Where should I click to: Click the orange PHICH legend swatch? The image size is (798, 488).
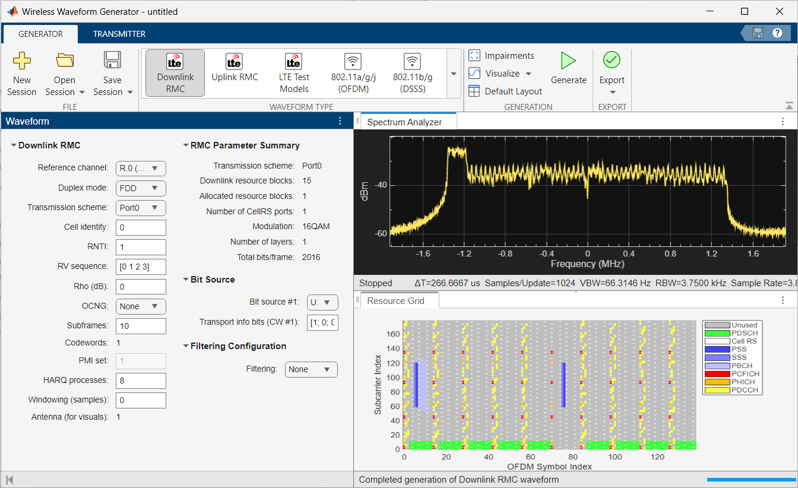717,382
